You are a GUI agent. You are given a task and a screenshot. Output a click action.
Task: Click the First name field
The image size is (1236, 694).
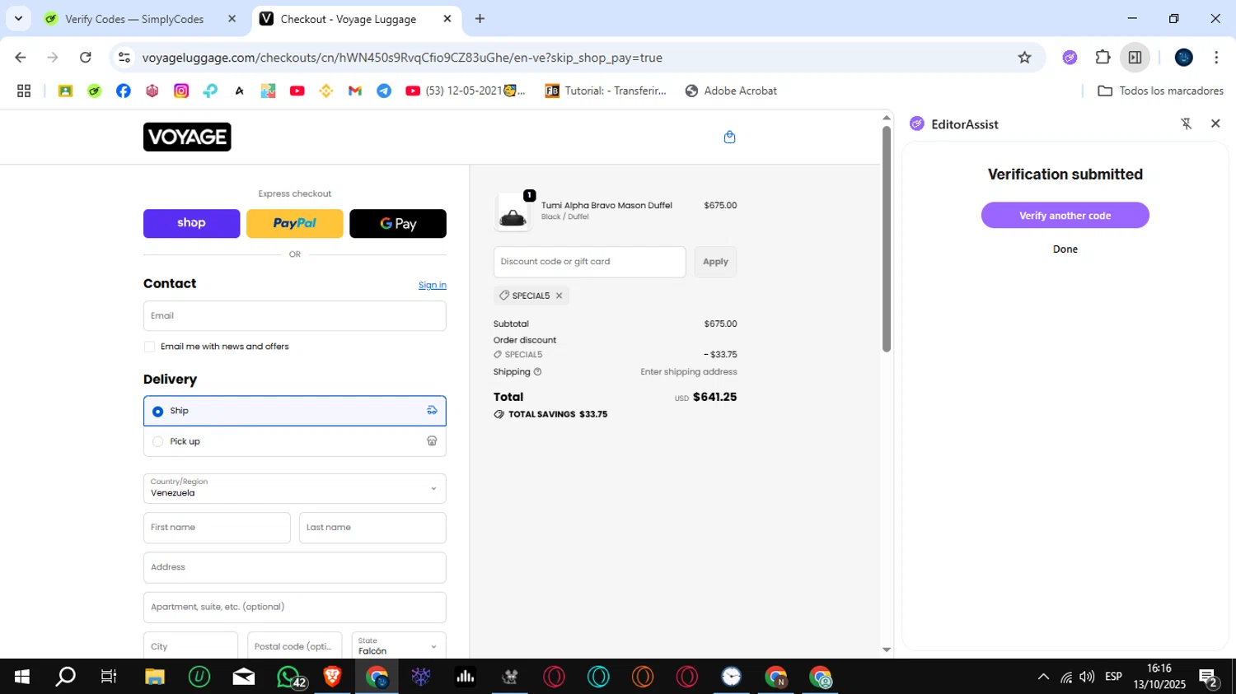click(x=217, y=528)
